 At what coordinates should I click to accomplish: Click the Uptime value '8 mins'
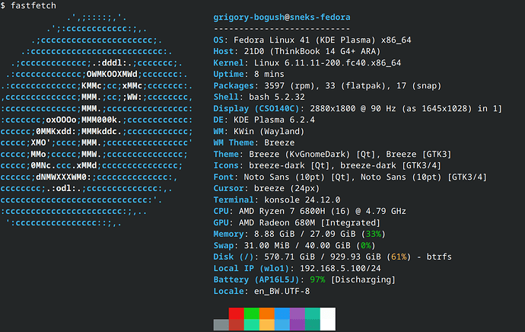click(269, 75)
